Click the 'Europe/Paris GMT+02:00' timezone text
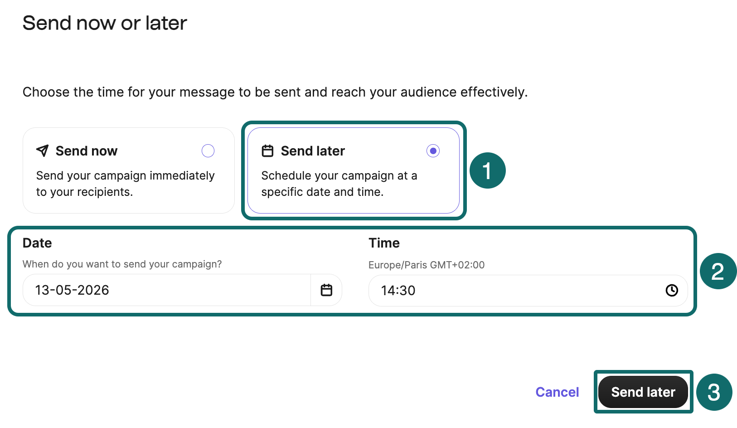Screen dimensions: 737x428 click(427, 265)
